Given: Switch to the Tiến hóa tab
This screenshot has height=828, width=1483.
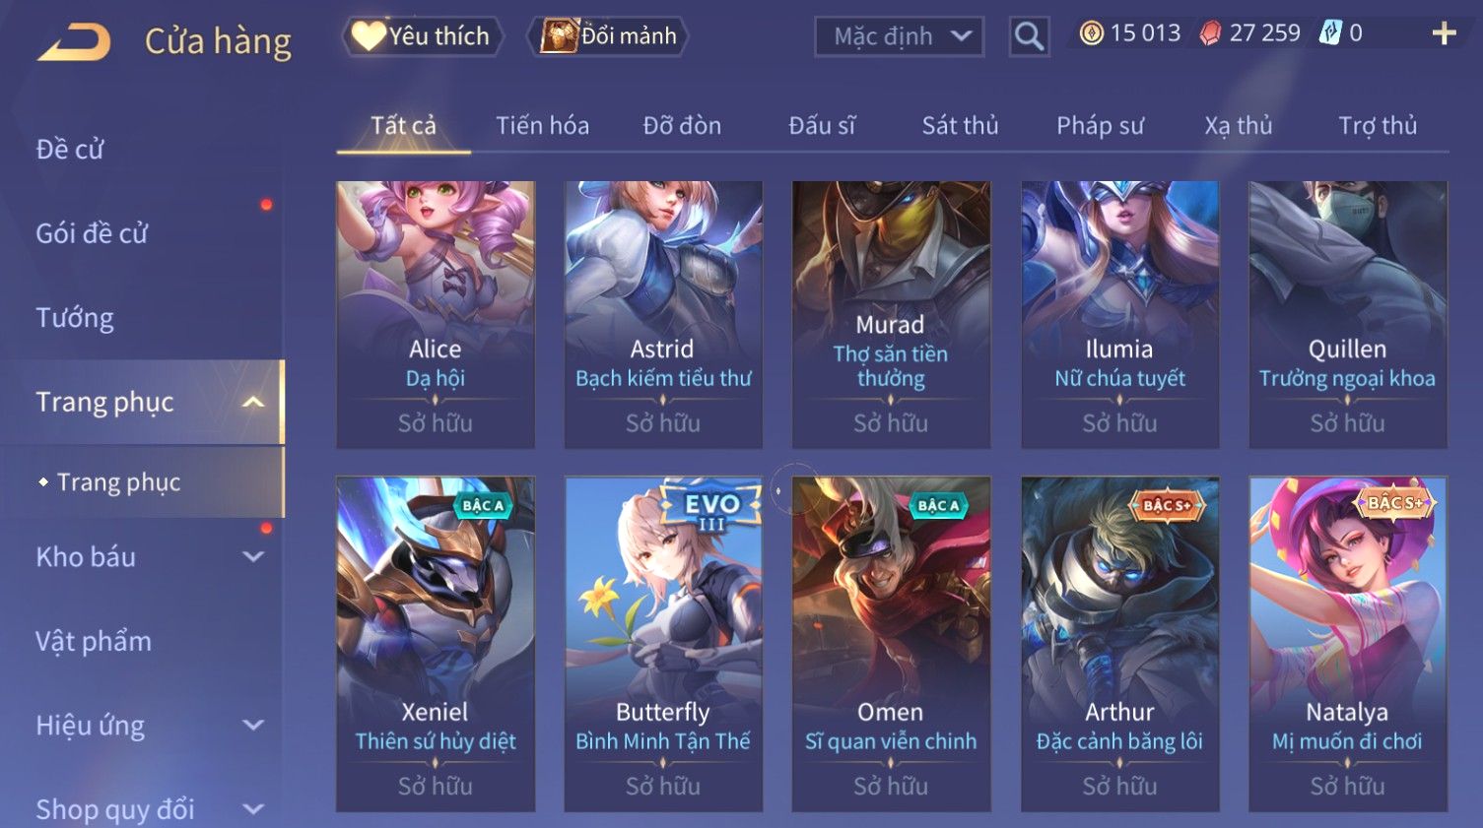Looking at the screenshot, I should (542, 126).
